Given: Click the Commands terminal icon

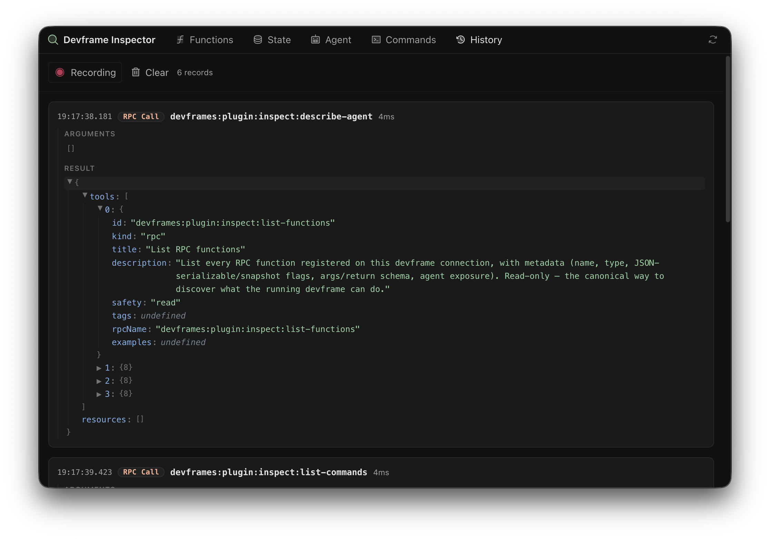Looking at the screenshot, I should tap(376, 40).
